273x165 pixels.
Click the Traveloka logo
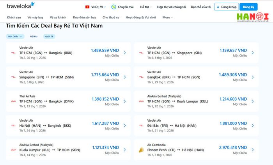pyautogui.click(x=21, y=5)
